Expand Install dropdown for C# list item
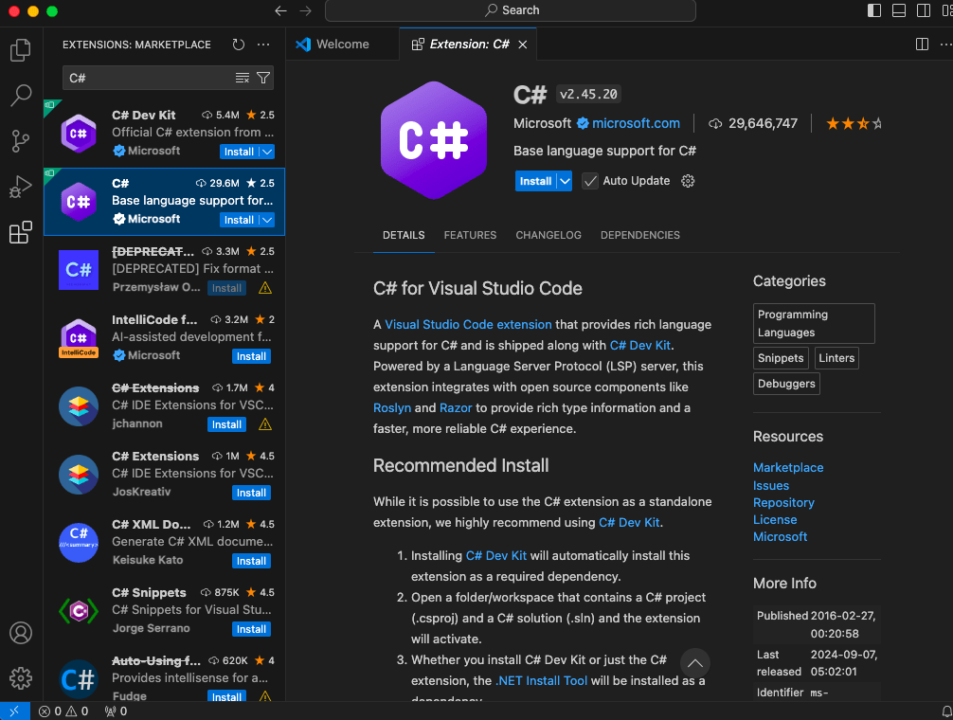953x720 pixels. (x=267, y=220)
